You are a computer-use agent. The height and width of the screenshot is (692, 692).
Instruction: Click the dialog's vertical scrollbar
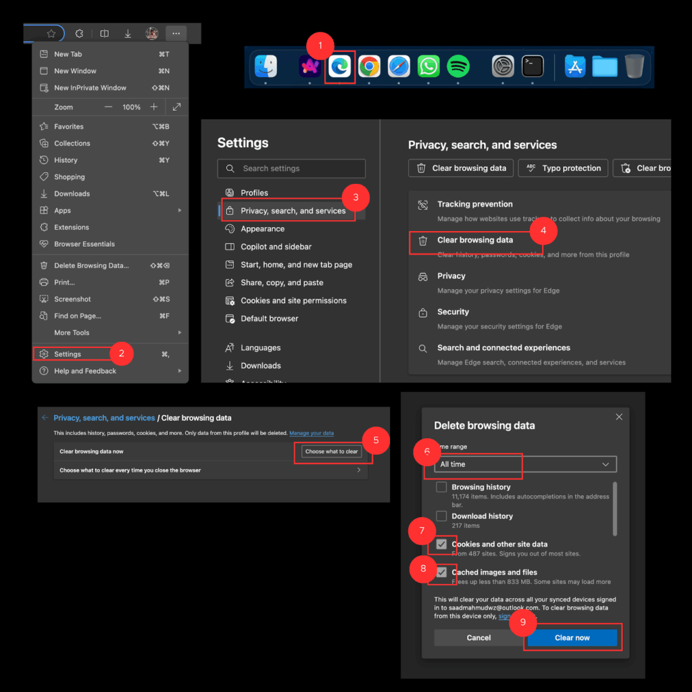point(615,510)
